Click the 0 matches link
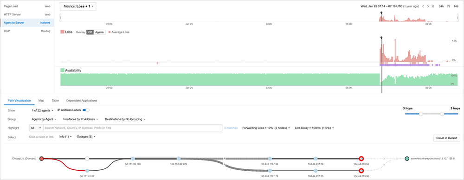 [231, 128]
